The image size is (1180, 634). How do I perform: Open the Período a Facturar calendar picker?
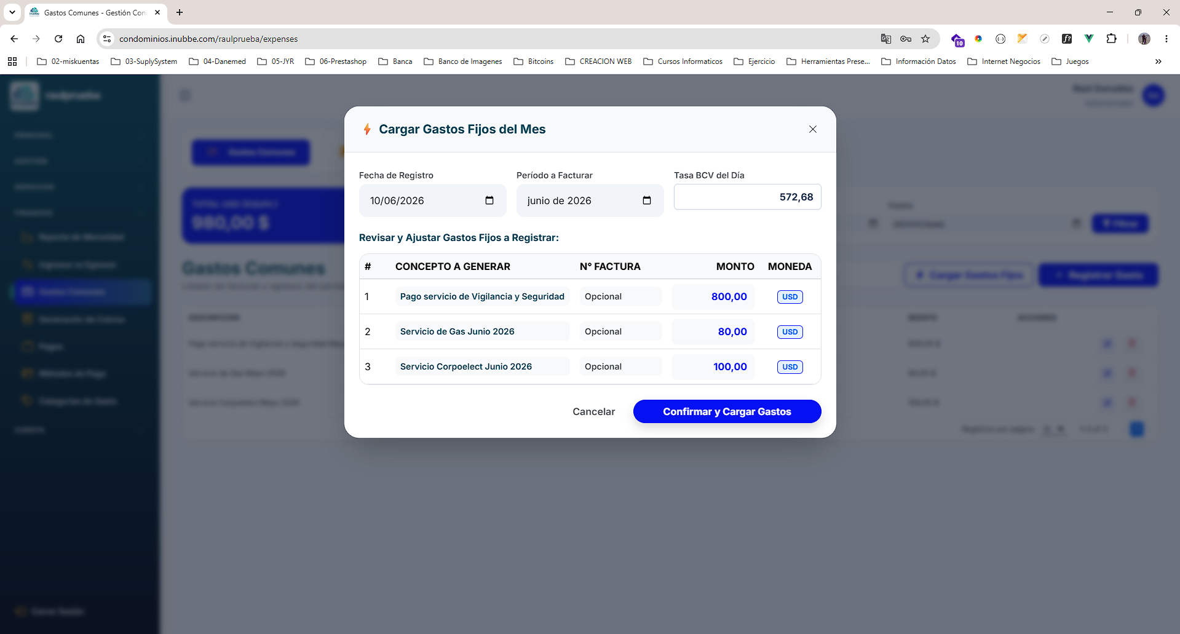point(647,200)
